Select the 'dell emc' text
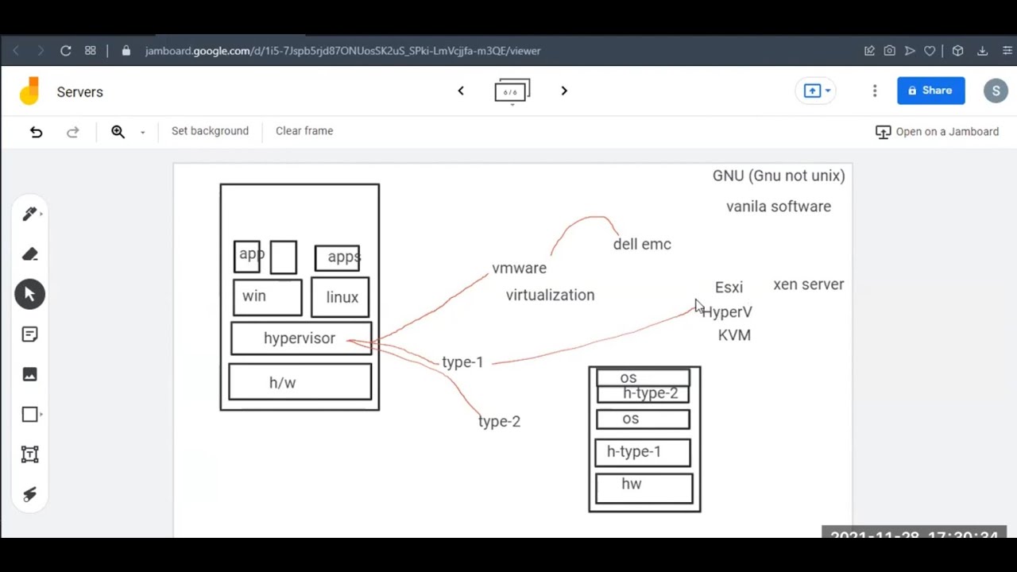Screen dimensions: 1017x572 pos(642,244)
